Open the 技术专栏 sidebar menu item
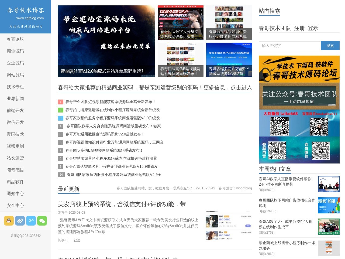 (x=15, y=87)
